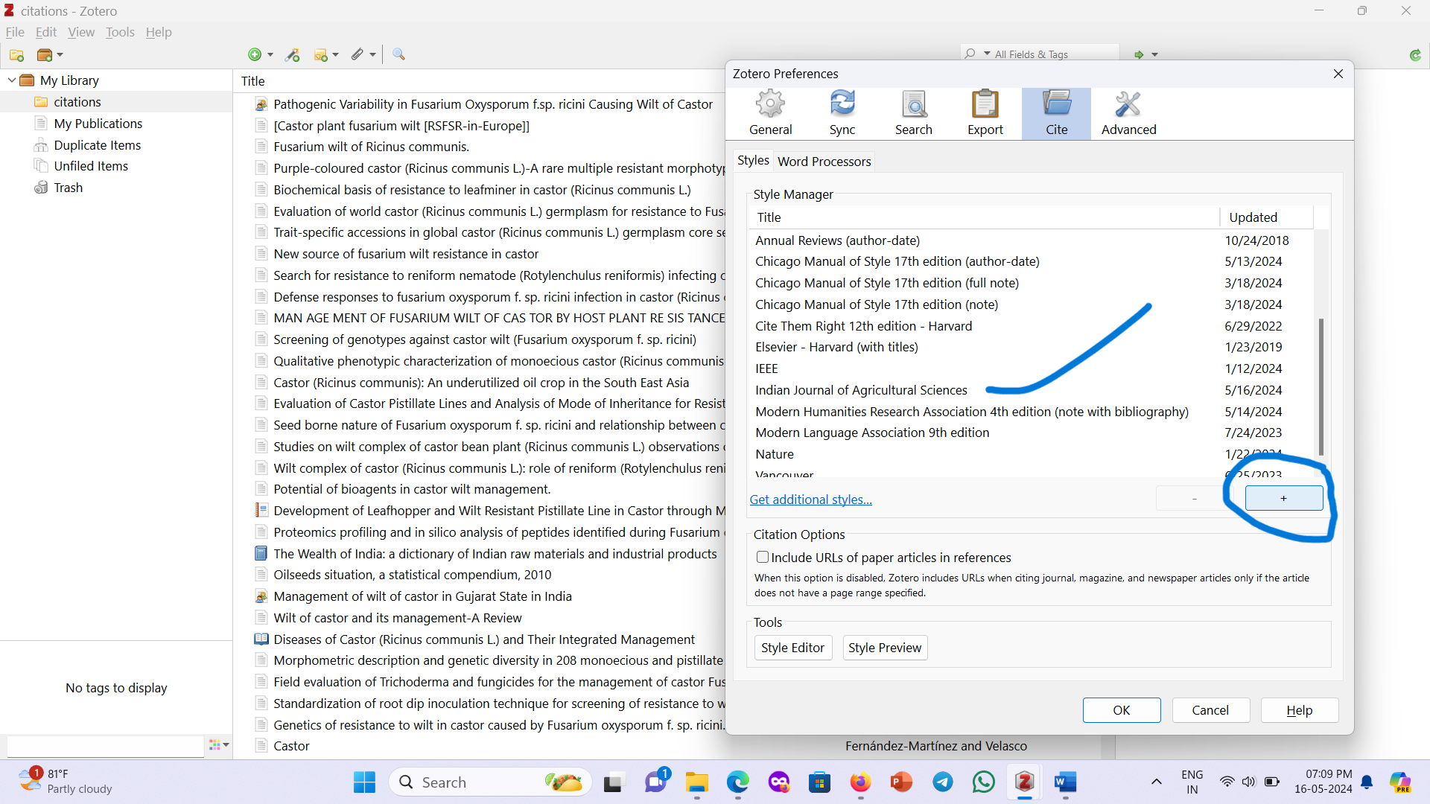Collapse the My Library tree
The width and height of the screenshot is (1430, 804).
pyautogui.click(x=12, y=80)
